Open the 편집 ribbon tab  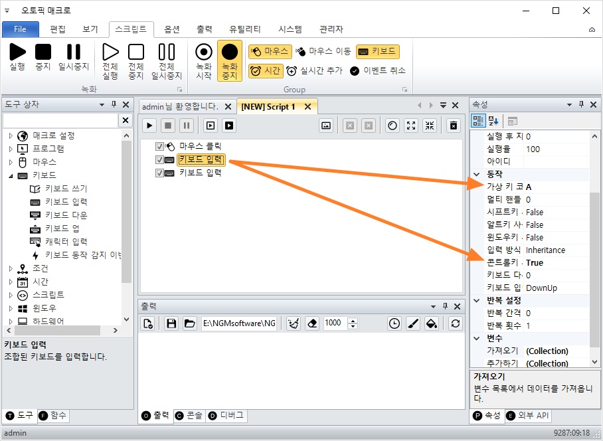point(58,29)
